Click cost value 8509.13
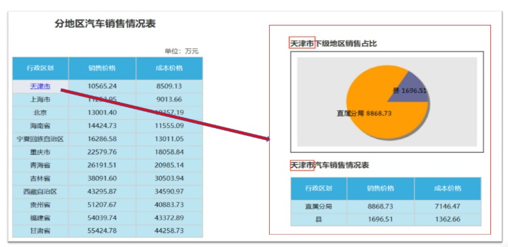Screen dimensions: 508x247 169,86
